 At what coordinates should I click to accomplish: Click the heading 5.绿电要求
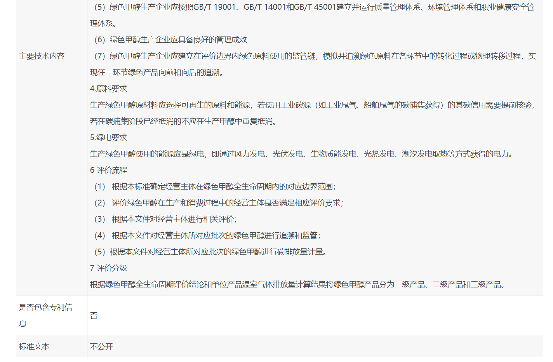click(108, 137)
